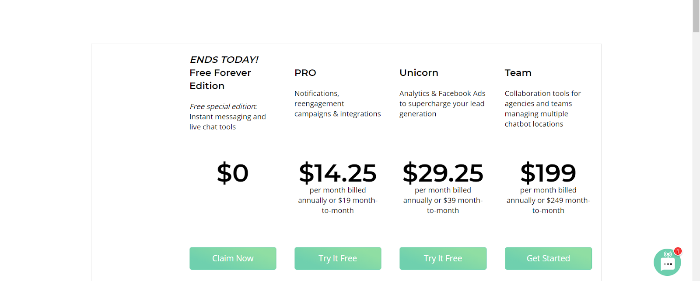Screen dimensions: 700x281
Task: Click the Unicorn plan title
Action: [419, 73]
